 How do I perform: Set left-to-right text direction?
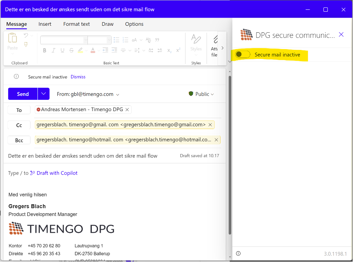(x=151, y=50)
